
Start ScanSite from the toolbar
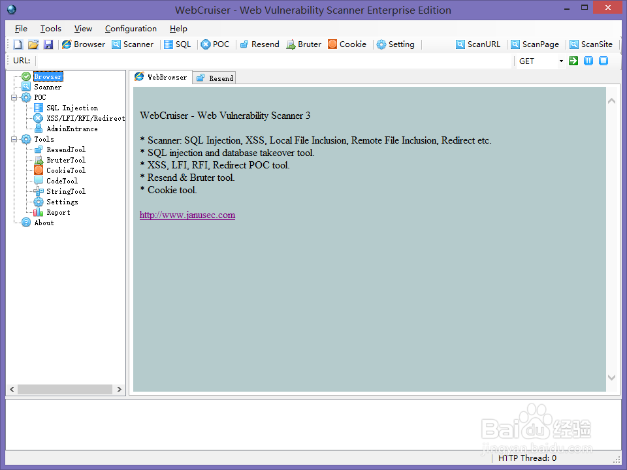pos(591,44)
